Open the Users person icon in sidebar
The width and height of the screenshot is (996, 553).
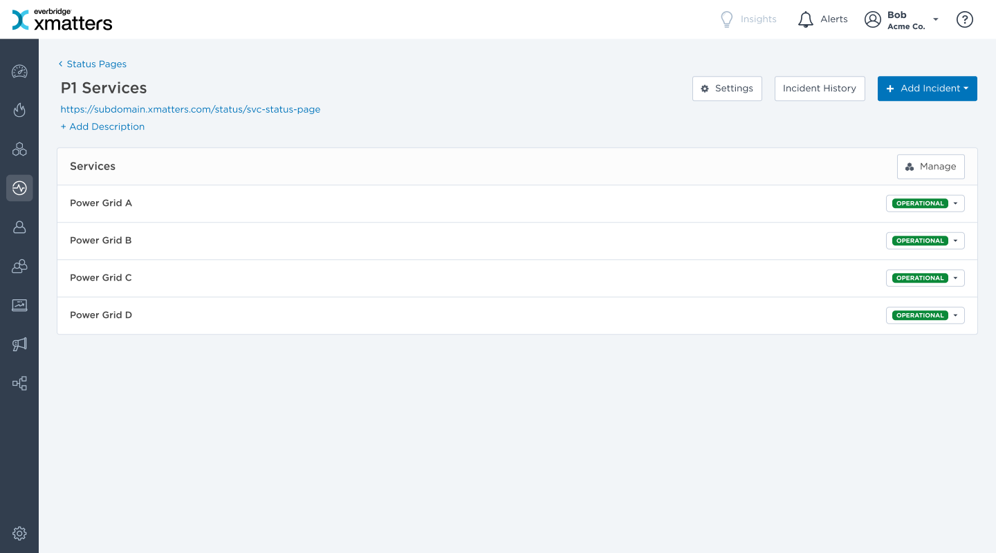click(19, 227)
